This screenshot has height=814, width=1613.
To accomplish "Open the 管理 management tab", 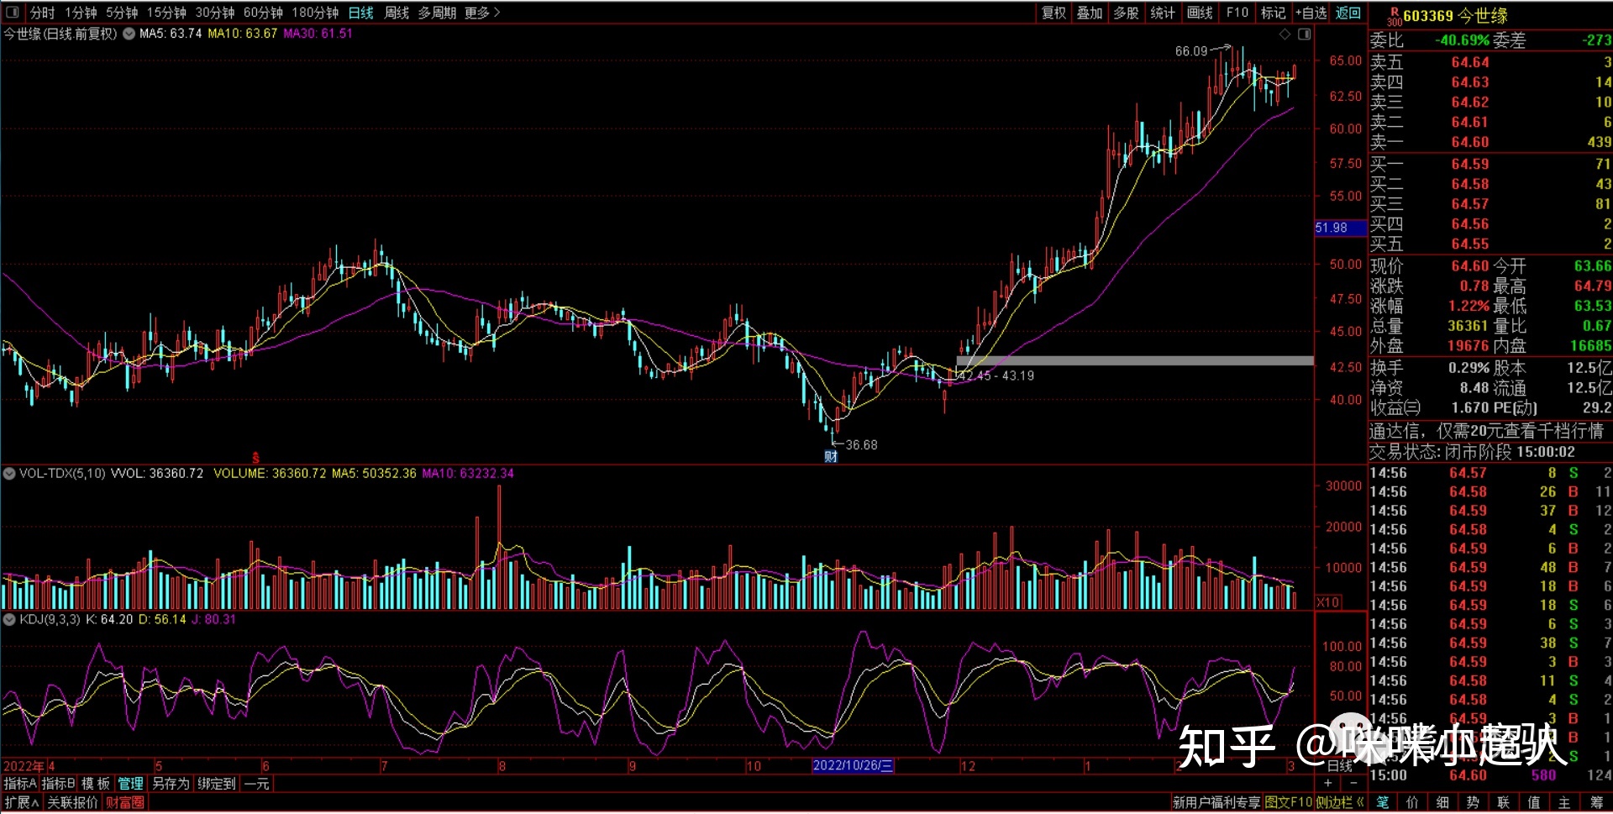I will point(131,784).
